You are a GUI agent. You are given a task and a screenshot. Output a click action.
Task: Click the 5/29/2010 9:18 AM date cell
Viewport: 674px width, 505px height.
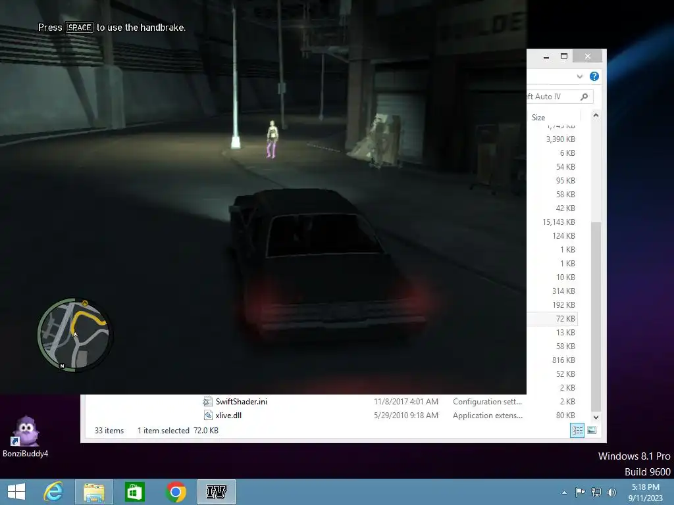[405, 416]
